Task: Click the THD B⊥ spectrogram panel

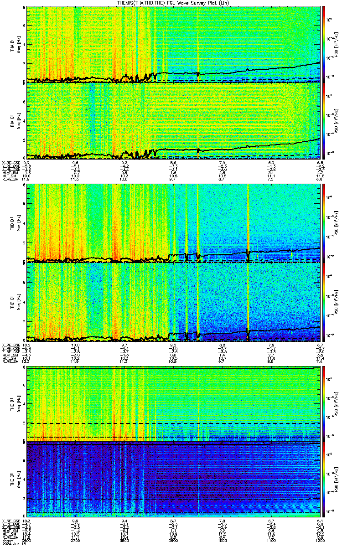Action: pyautogui.click(x=173, y=223)
